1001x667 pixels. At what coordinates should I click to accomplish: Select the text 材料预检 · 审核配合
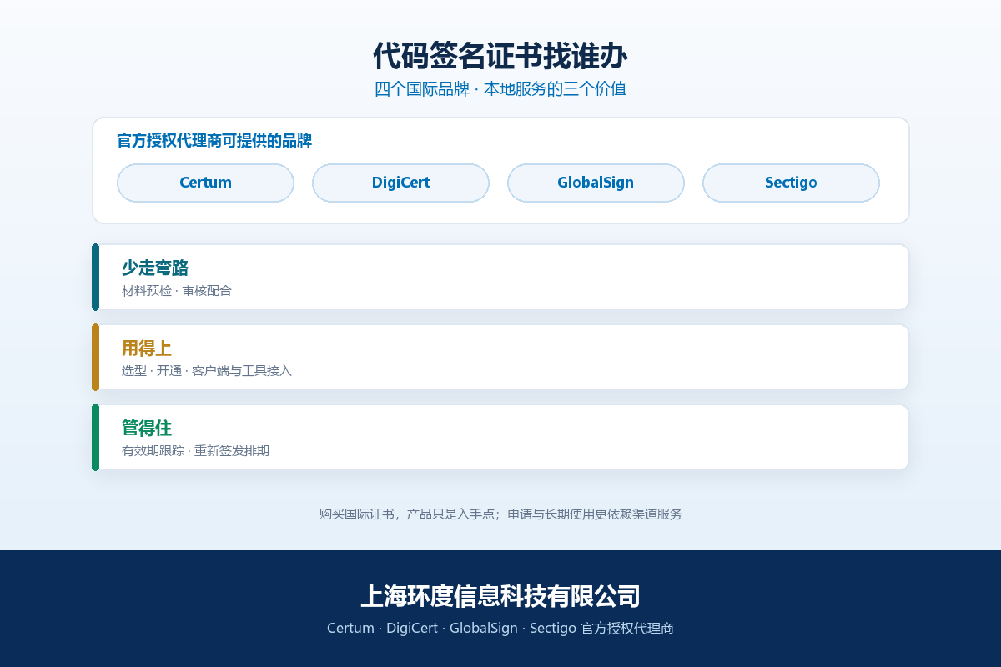177,291
